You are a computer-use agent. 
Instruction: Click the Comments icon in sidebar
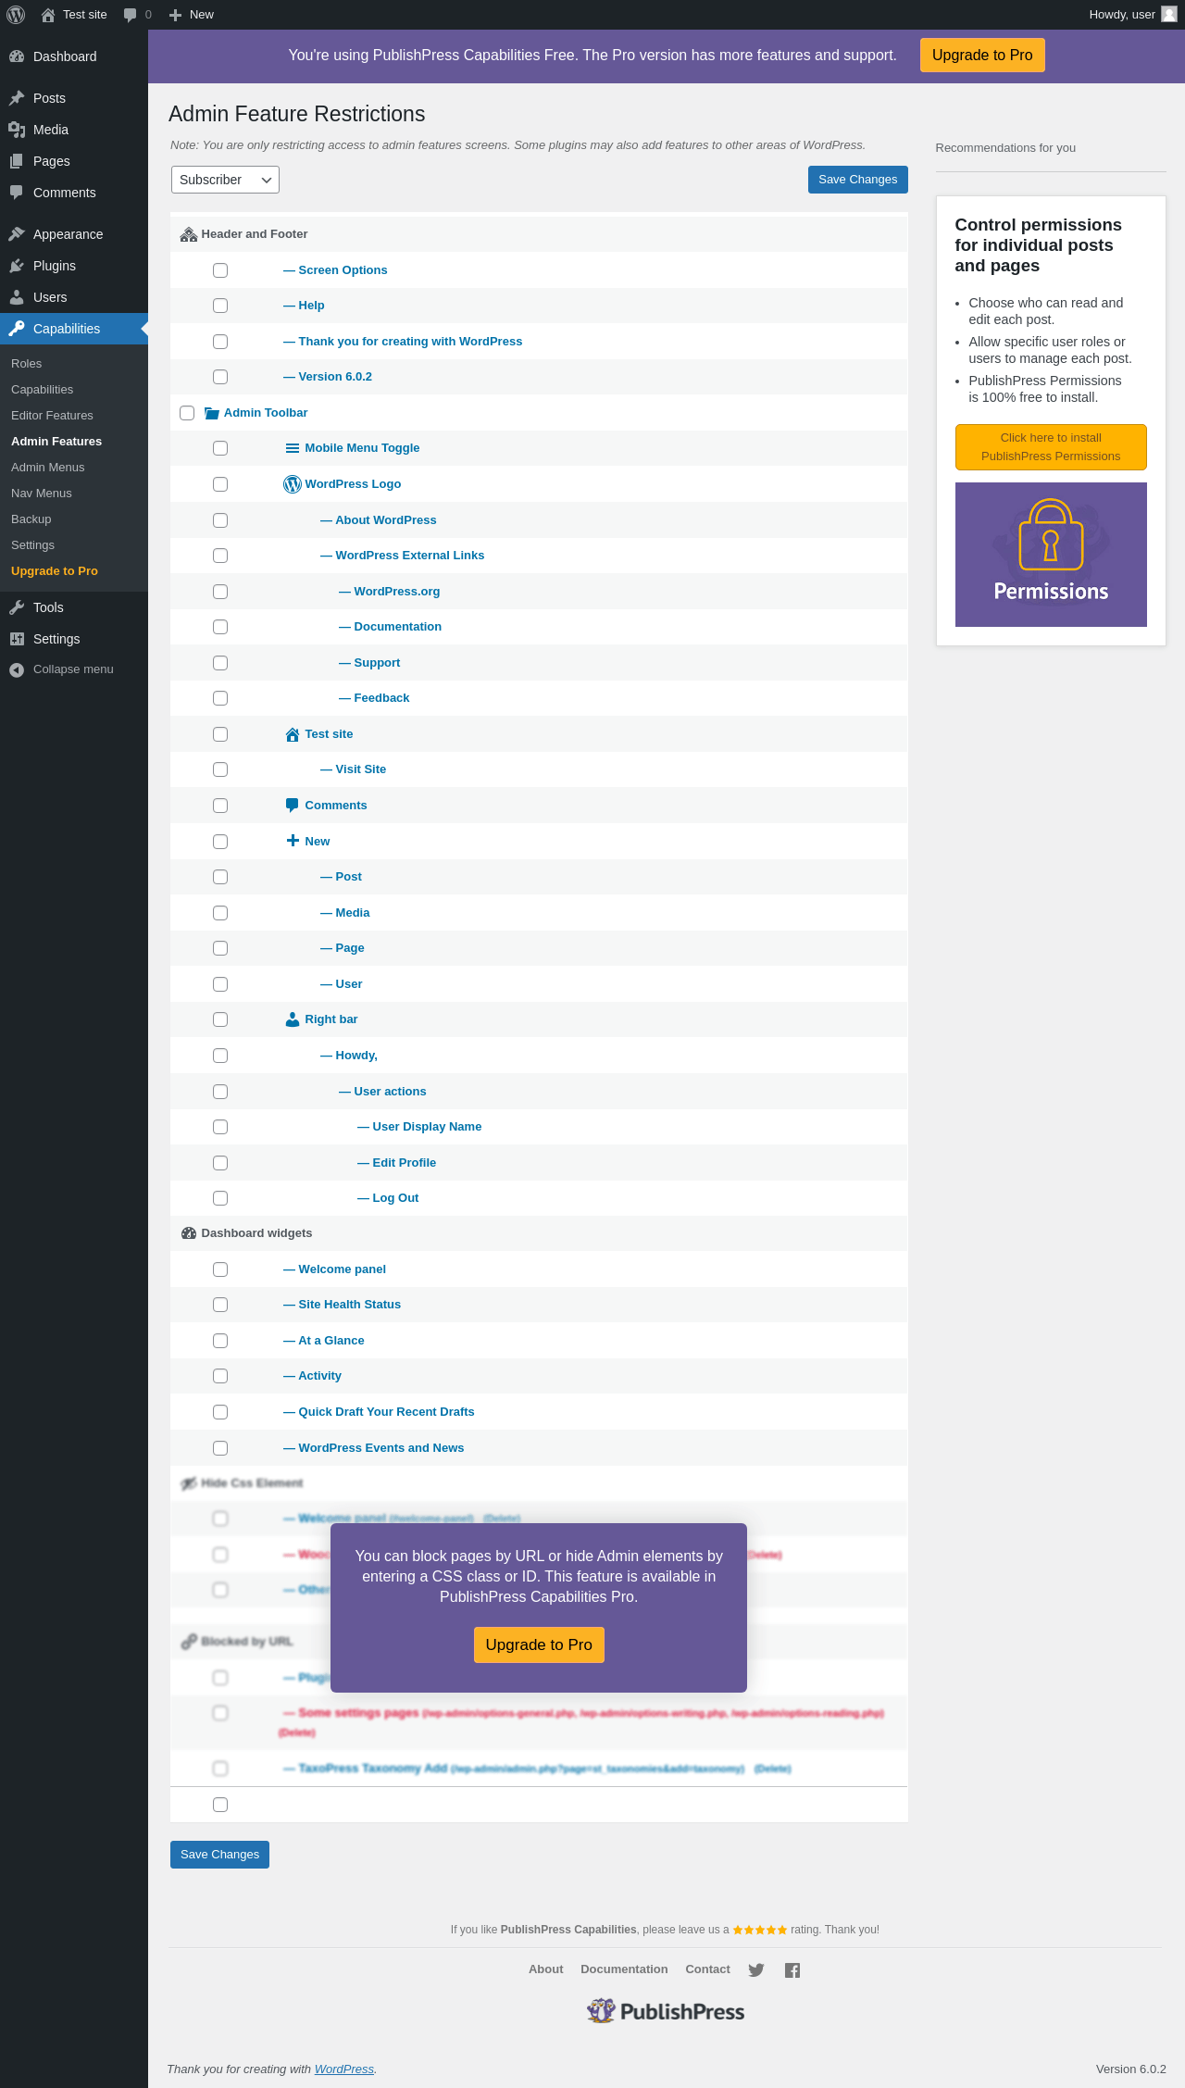(x=17, y=193)
